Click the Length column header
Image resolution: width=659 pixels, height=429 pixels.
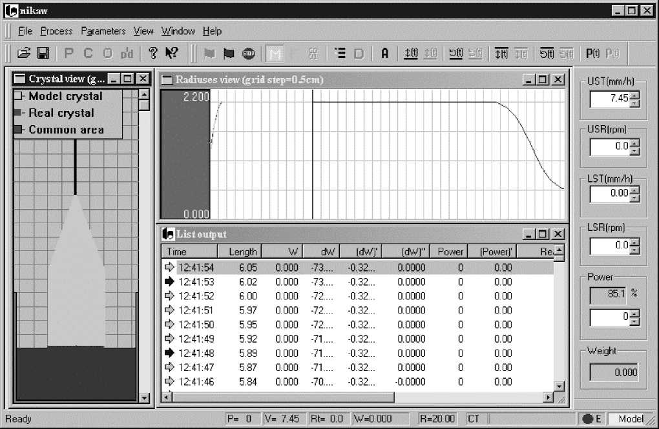click(242, 252)
